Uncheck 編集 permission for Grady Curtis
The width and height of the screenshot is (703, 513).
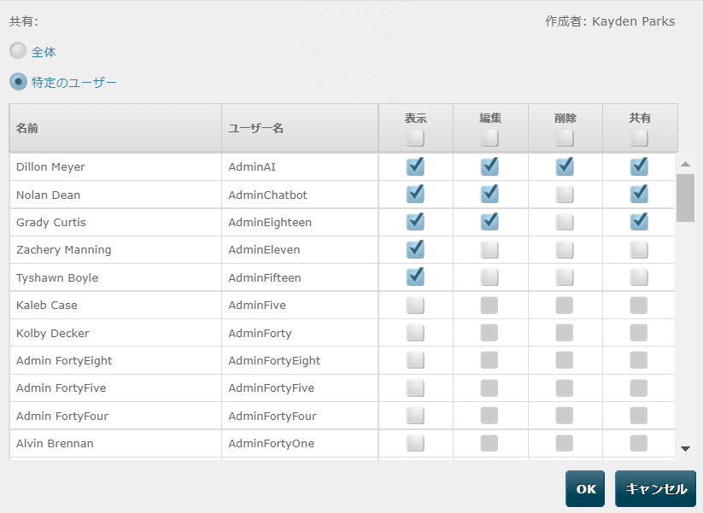(x=489, y=221)
